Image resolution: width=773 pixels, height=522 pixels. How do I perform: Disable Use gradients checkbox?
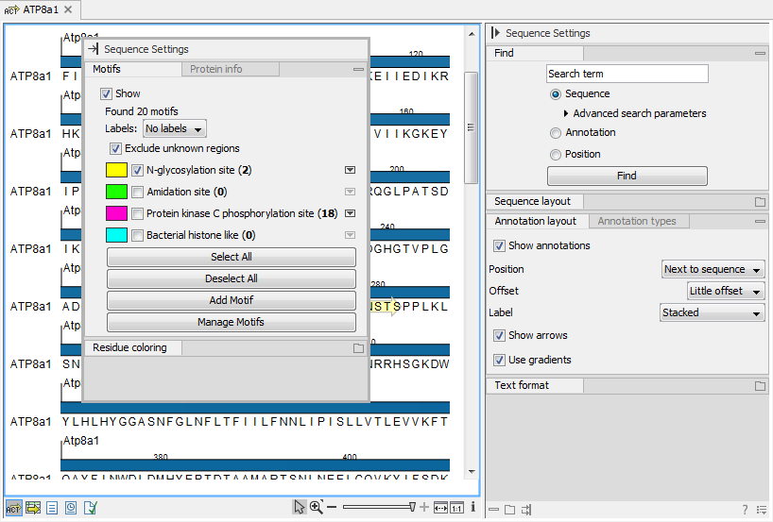point(499,360)
